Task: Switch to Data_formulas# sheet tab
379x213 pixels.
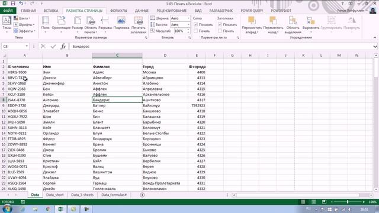Action: click(114, 195)
